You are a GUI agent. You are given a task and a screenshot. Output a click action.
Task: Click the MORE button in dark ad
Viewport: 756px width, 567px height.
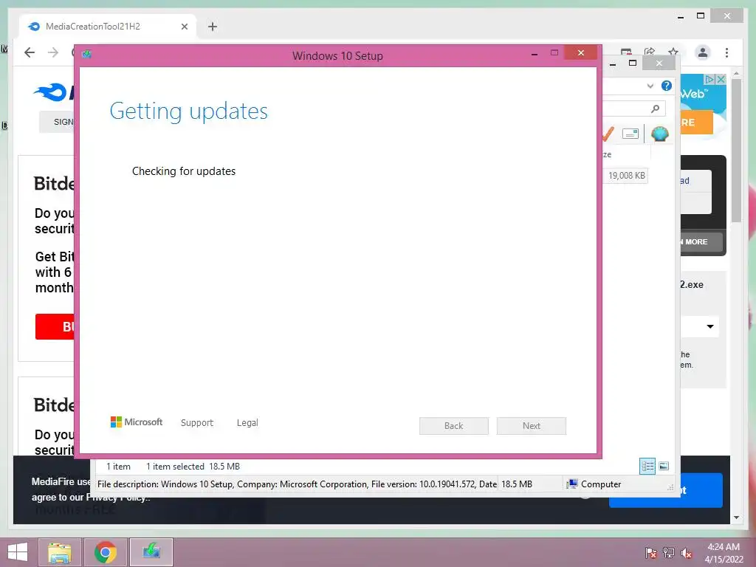point(701,241)
